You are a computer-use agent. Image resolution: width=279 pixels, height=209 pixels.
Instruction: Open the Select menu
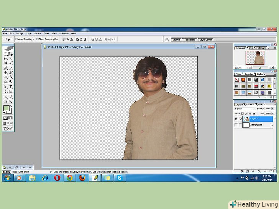(x=38, y=34)
